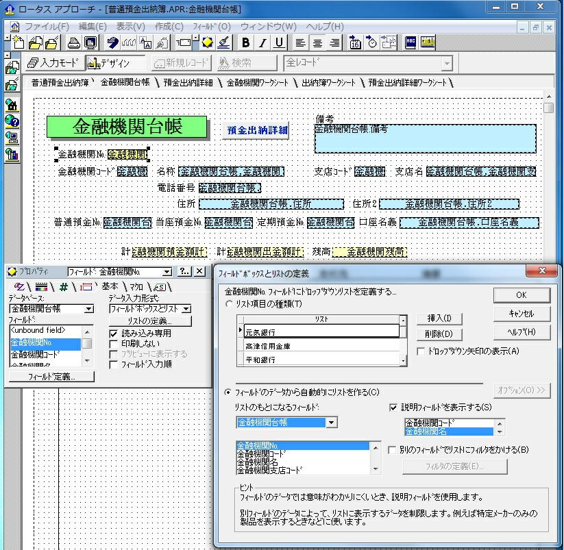
Task: Select the text tool icon with two A's
Action: click(x=146, y=42)
